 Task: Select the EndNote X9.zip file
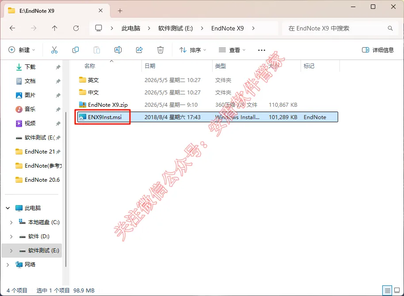click(x=103, y=105)
